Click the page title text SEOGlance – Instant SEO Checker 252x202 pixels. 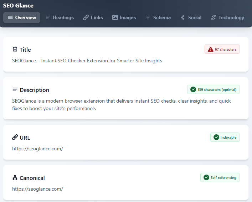coord(87,61)
